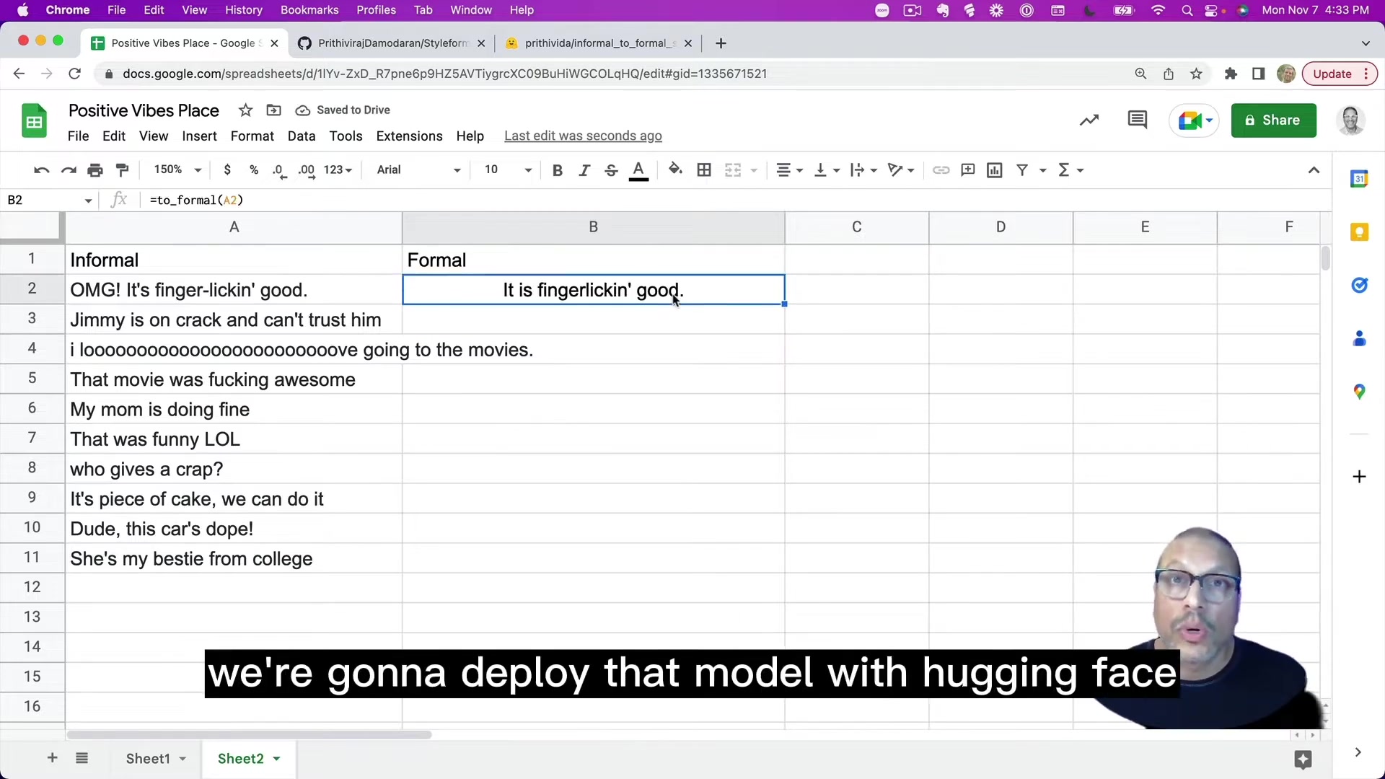This screenshot has width=1385, height=779.
Task: Click the print icon
Action: pos(95,170)
